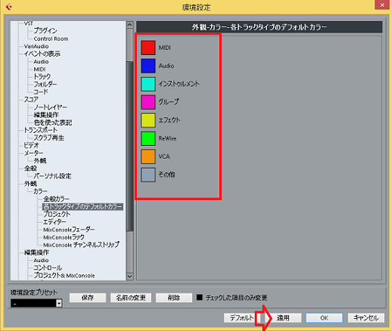The image size is (391, 331).
Task: Select コード tree item
Action: 41,91
